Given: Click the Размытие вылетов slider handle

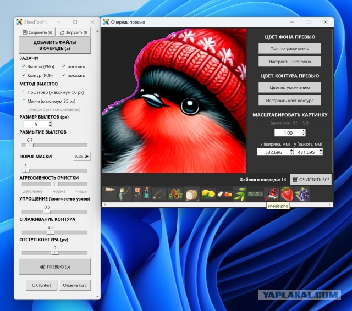Looking at the screenshot, I should 30,145.
